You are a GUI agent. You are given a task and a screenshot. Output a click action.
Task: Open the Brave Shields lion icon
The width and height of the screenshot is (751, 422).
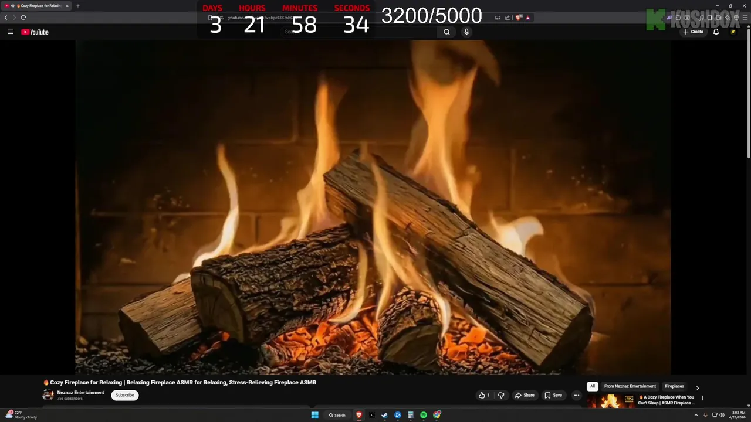pos(519,18)
